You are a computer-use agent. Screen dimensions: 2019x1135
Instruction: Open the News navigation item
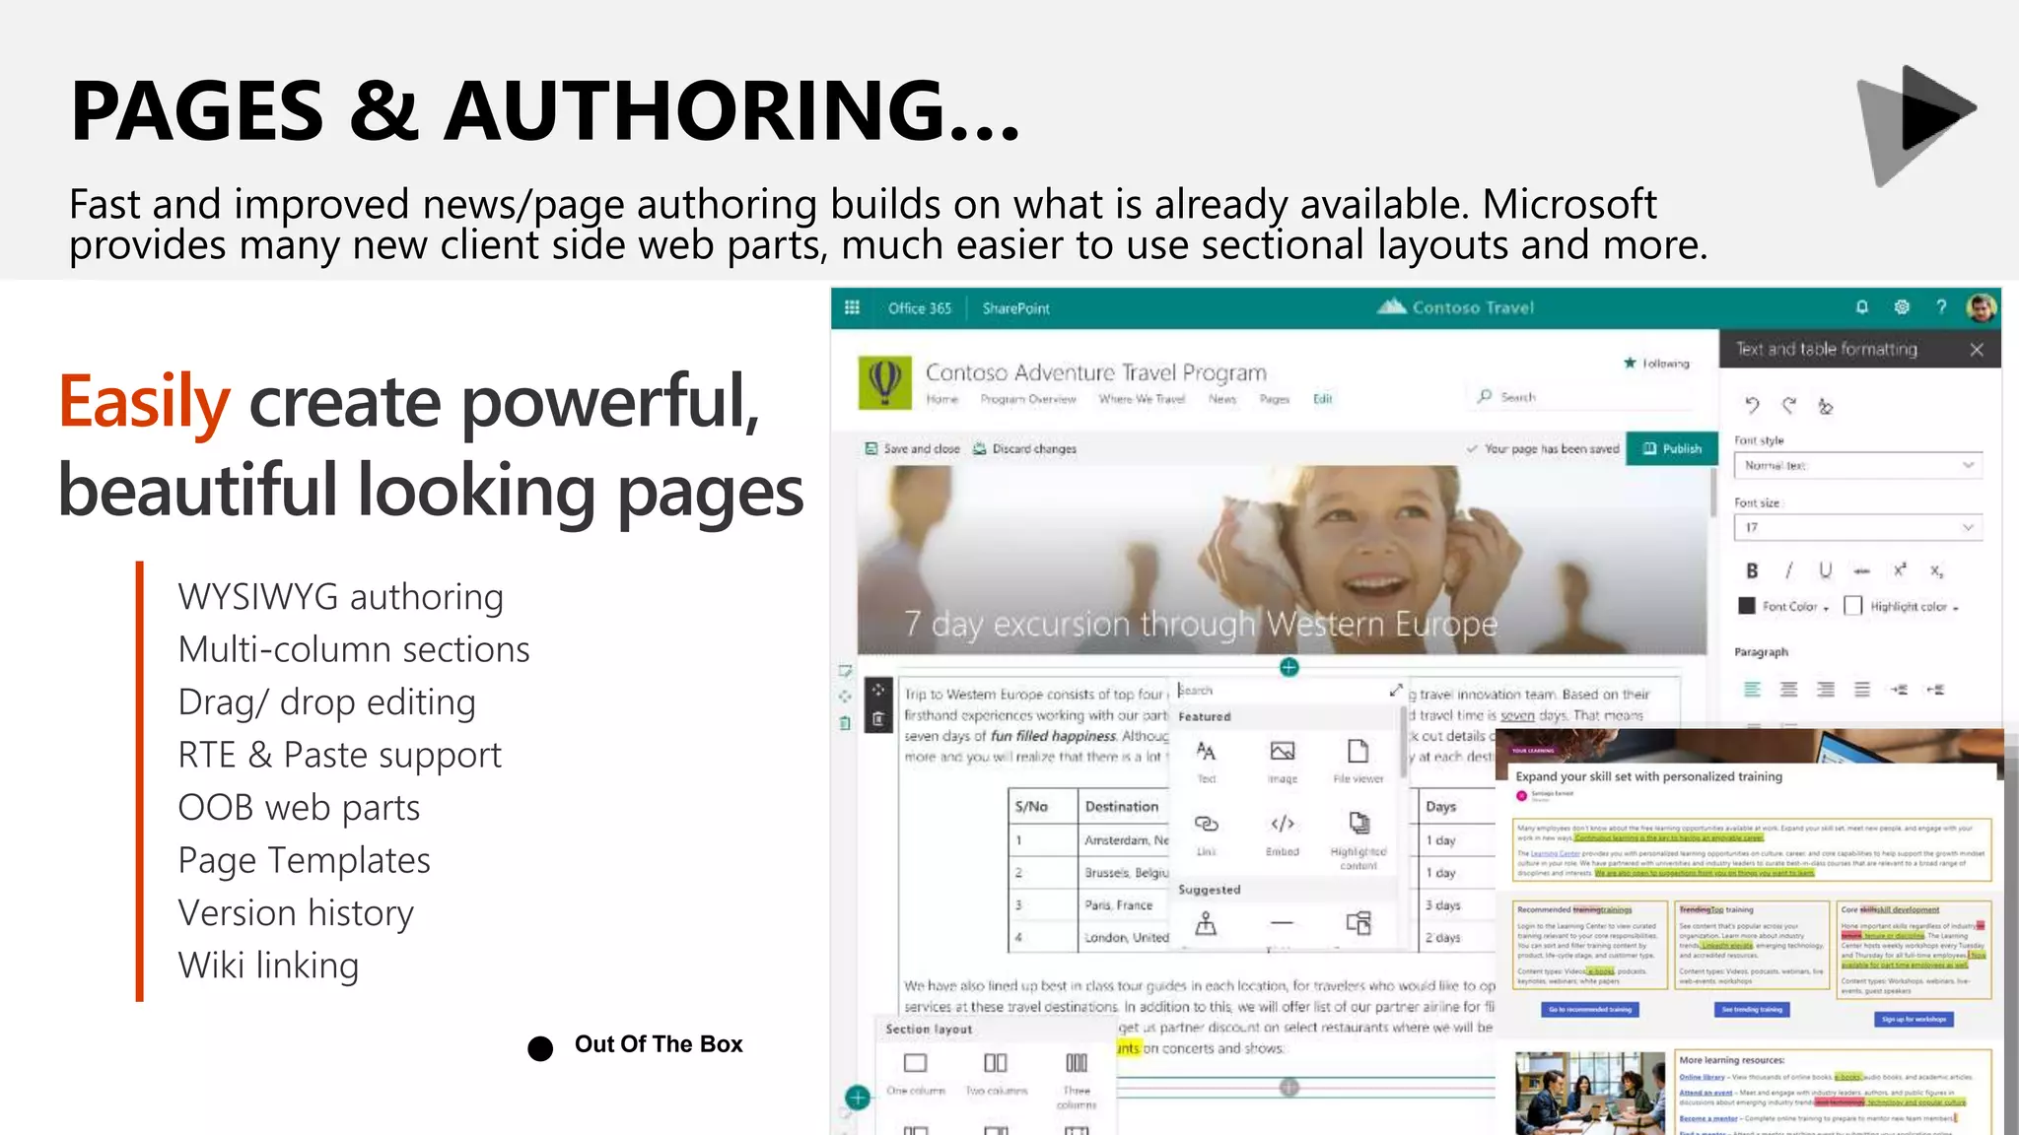pyautogui.click(x=1222, y=399)
